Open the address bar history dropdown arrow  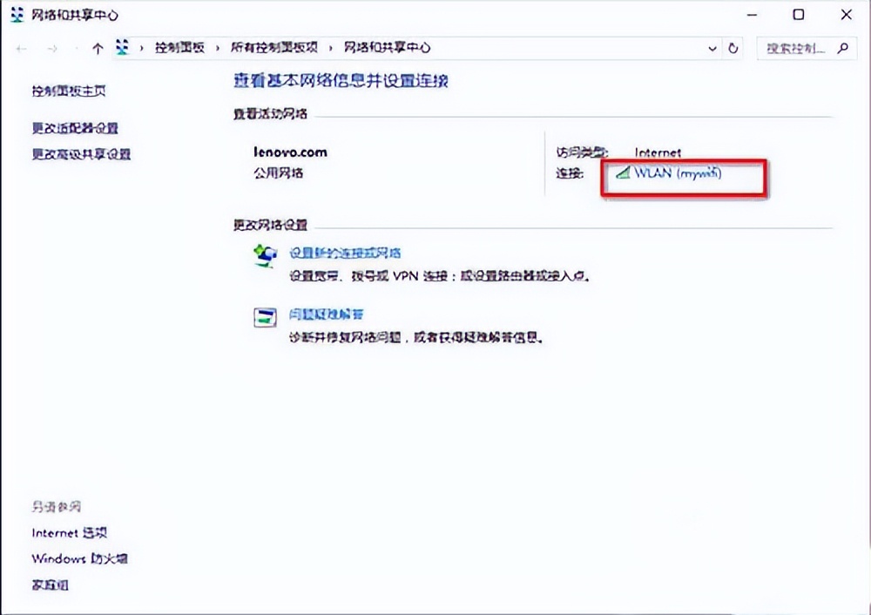point(712,48)
